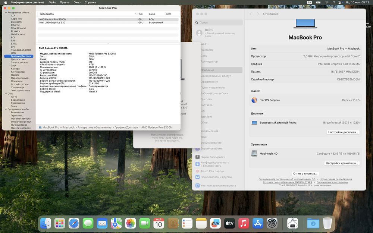The height and width of the screenshot is (233, 373).
Task: Open Photos app in the Dock
Action: [x=130, y=223]
